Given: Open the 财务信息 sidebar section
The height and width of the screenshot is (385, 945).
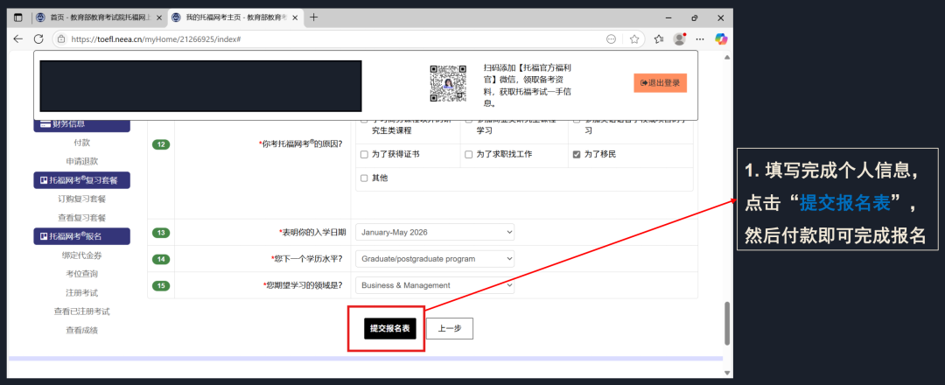Looking at the screenshot, I should 82,124.
